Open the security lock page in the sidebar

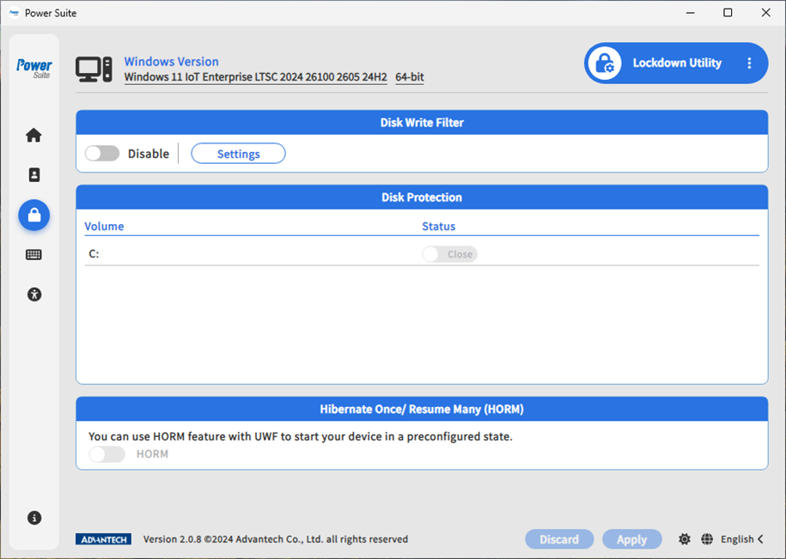(x=34, y=215)
